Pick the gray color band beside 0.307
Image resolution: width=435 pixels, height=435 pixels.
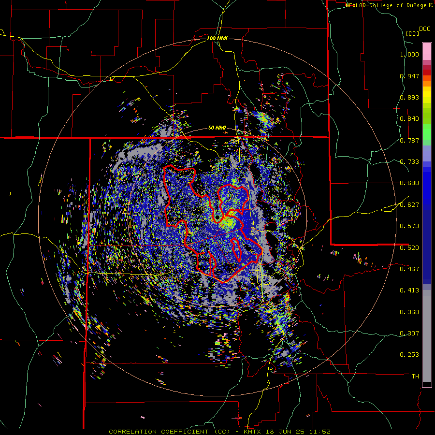click(427, 336)
